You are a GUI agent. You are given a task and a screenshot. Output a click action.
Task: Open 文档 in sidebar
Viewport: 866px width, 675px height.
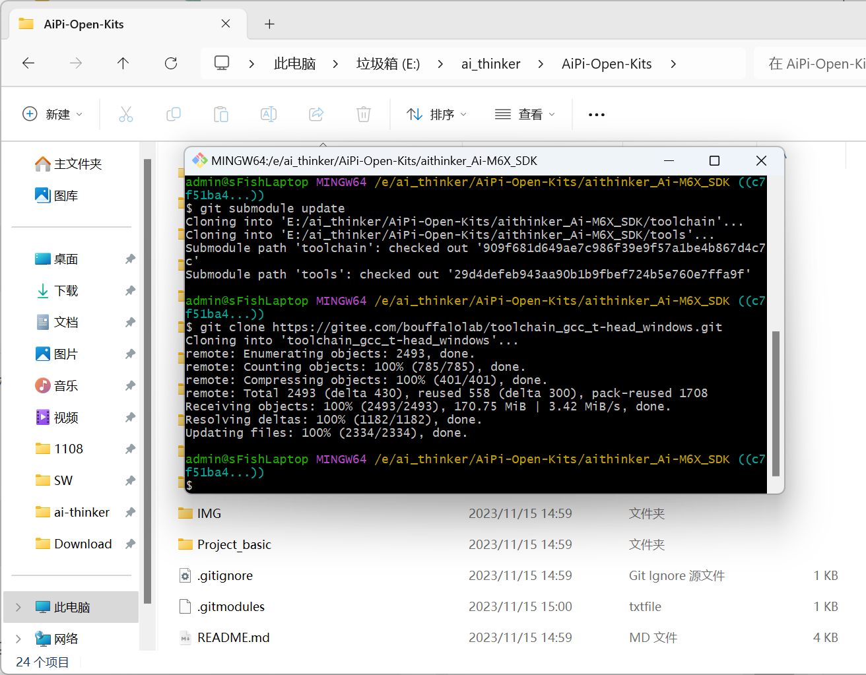(57, 323)
